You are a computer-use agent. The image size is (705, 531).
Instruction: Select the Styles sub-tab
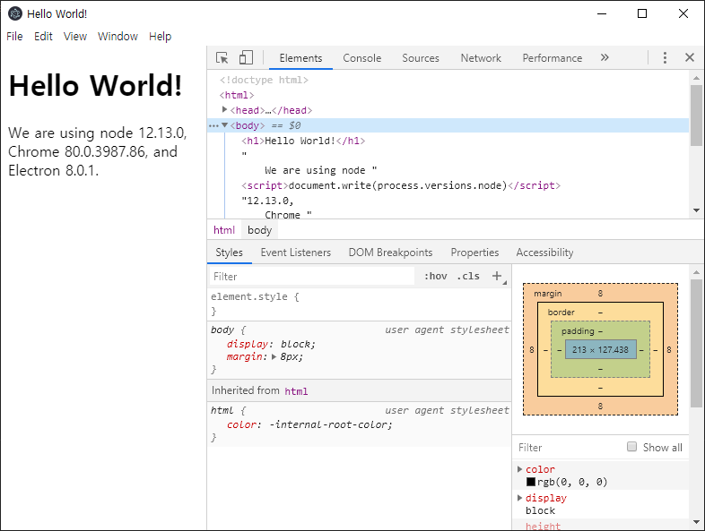click(x=230, y=253)
